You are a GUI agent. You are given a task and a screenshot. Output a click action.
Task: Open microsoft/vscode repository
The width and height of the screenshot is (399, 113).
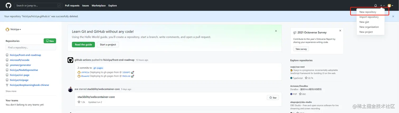(x=20, y=60)
